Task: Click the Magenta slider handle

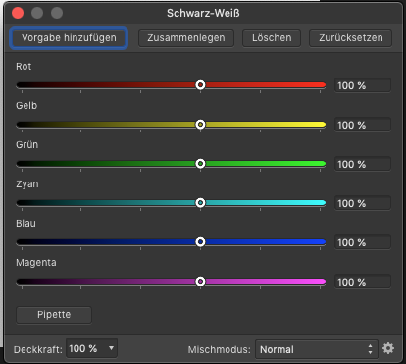Action: pyautogui.click(x=200, y=282)
